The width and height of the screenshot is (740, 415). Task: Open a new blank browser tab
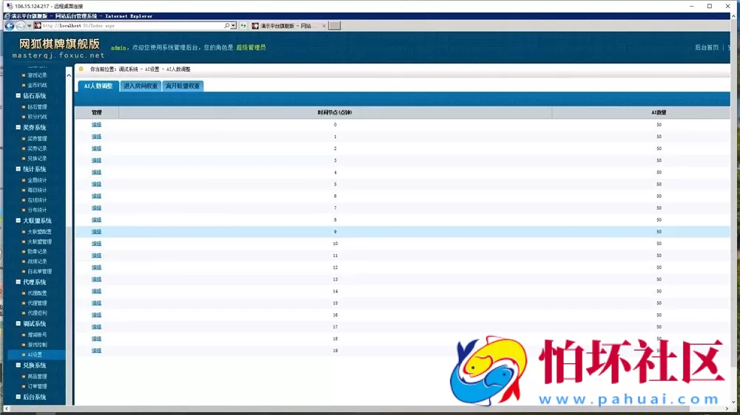tap(334, 25)
